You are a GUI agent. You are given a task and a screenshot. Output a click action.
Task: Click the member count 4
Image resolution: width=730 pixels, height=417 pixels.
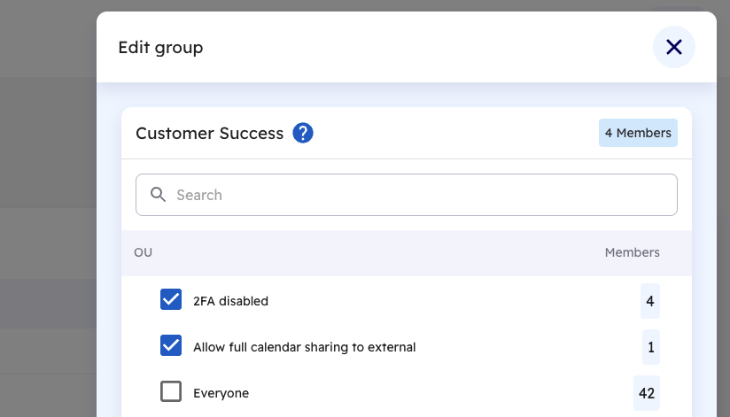(x=650, y=301)
